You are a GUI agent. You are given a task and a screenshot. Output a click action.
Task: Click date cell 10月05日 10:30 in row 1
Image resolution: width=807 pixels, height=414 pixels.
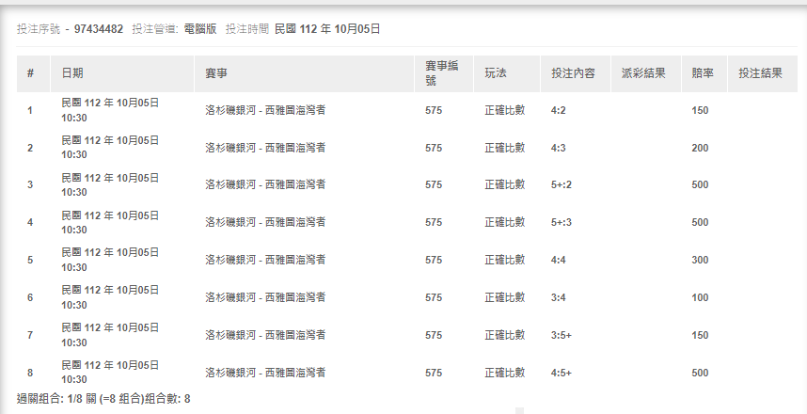(110, 110)
